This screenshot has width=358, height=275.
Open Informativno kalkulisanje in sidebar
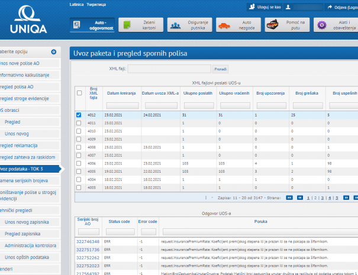tap(30, 75)
